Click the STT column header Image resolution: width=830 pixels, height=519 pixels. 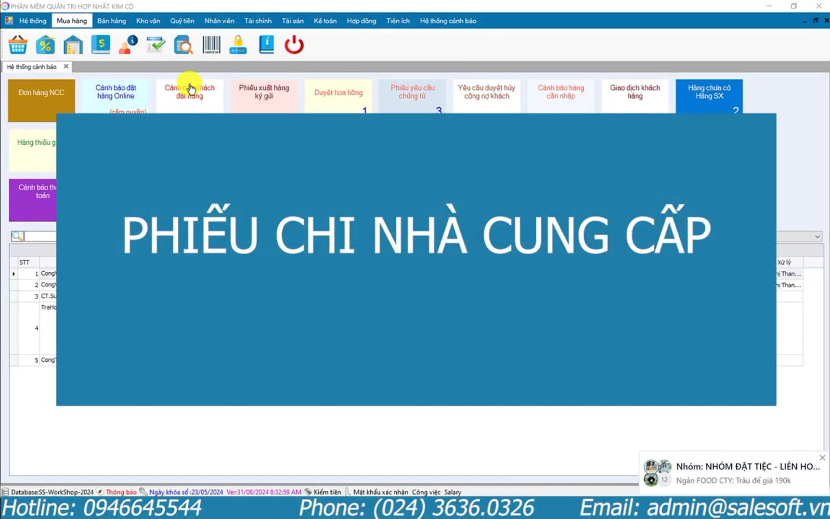pos(28,262)
